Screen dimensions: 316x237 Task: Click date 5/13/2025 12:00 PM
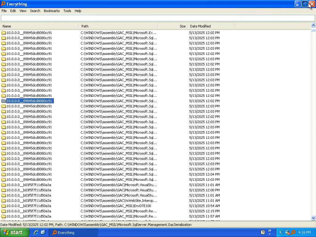[x=204, y=190]
